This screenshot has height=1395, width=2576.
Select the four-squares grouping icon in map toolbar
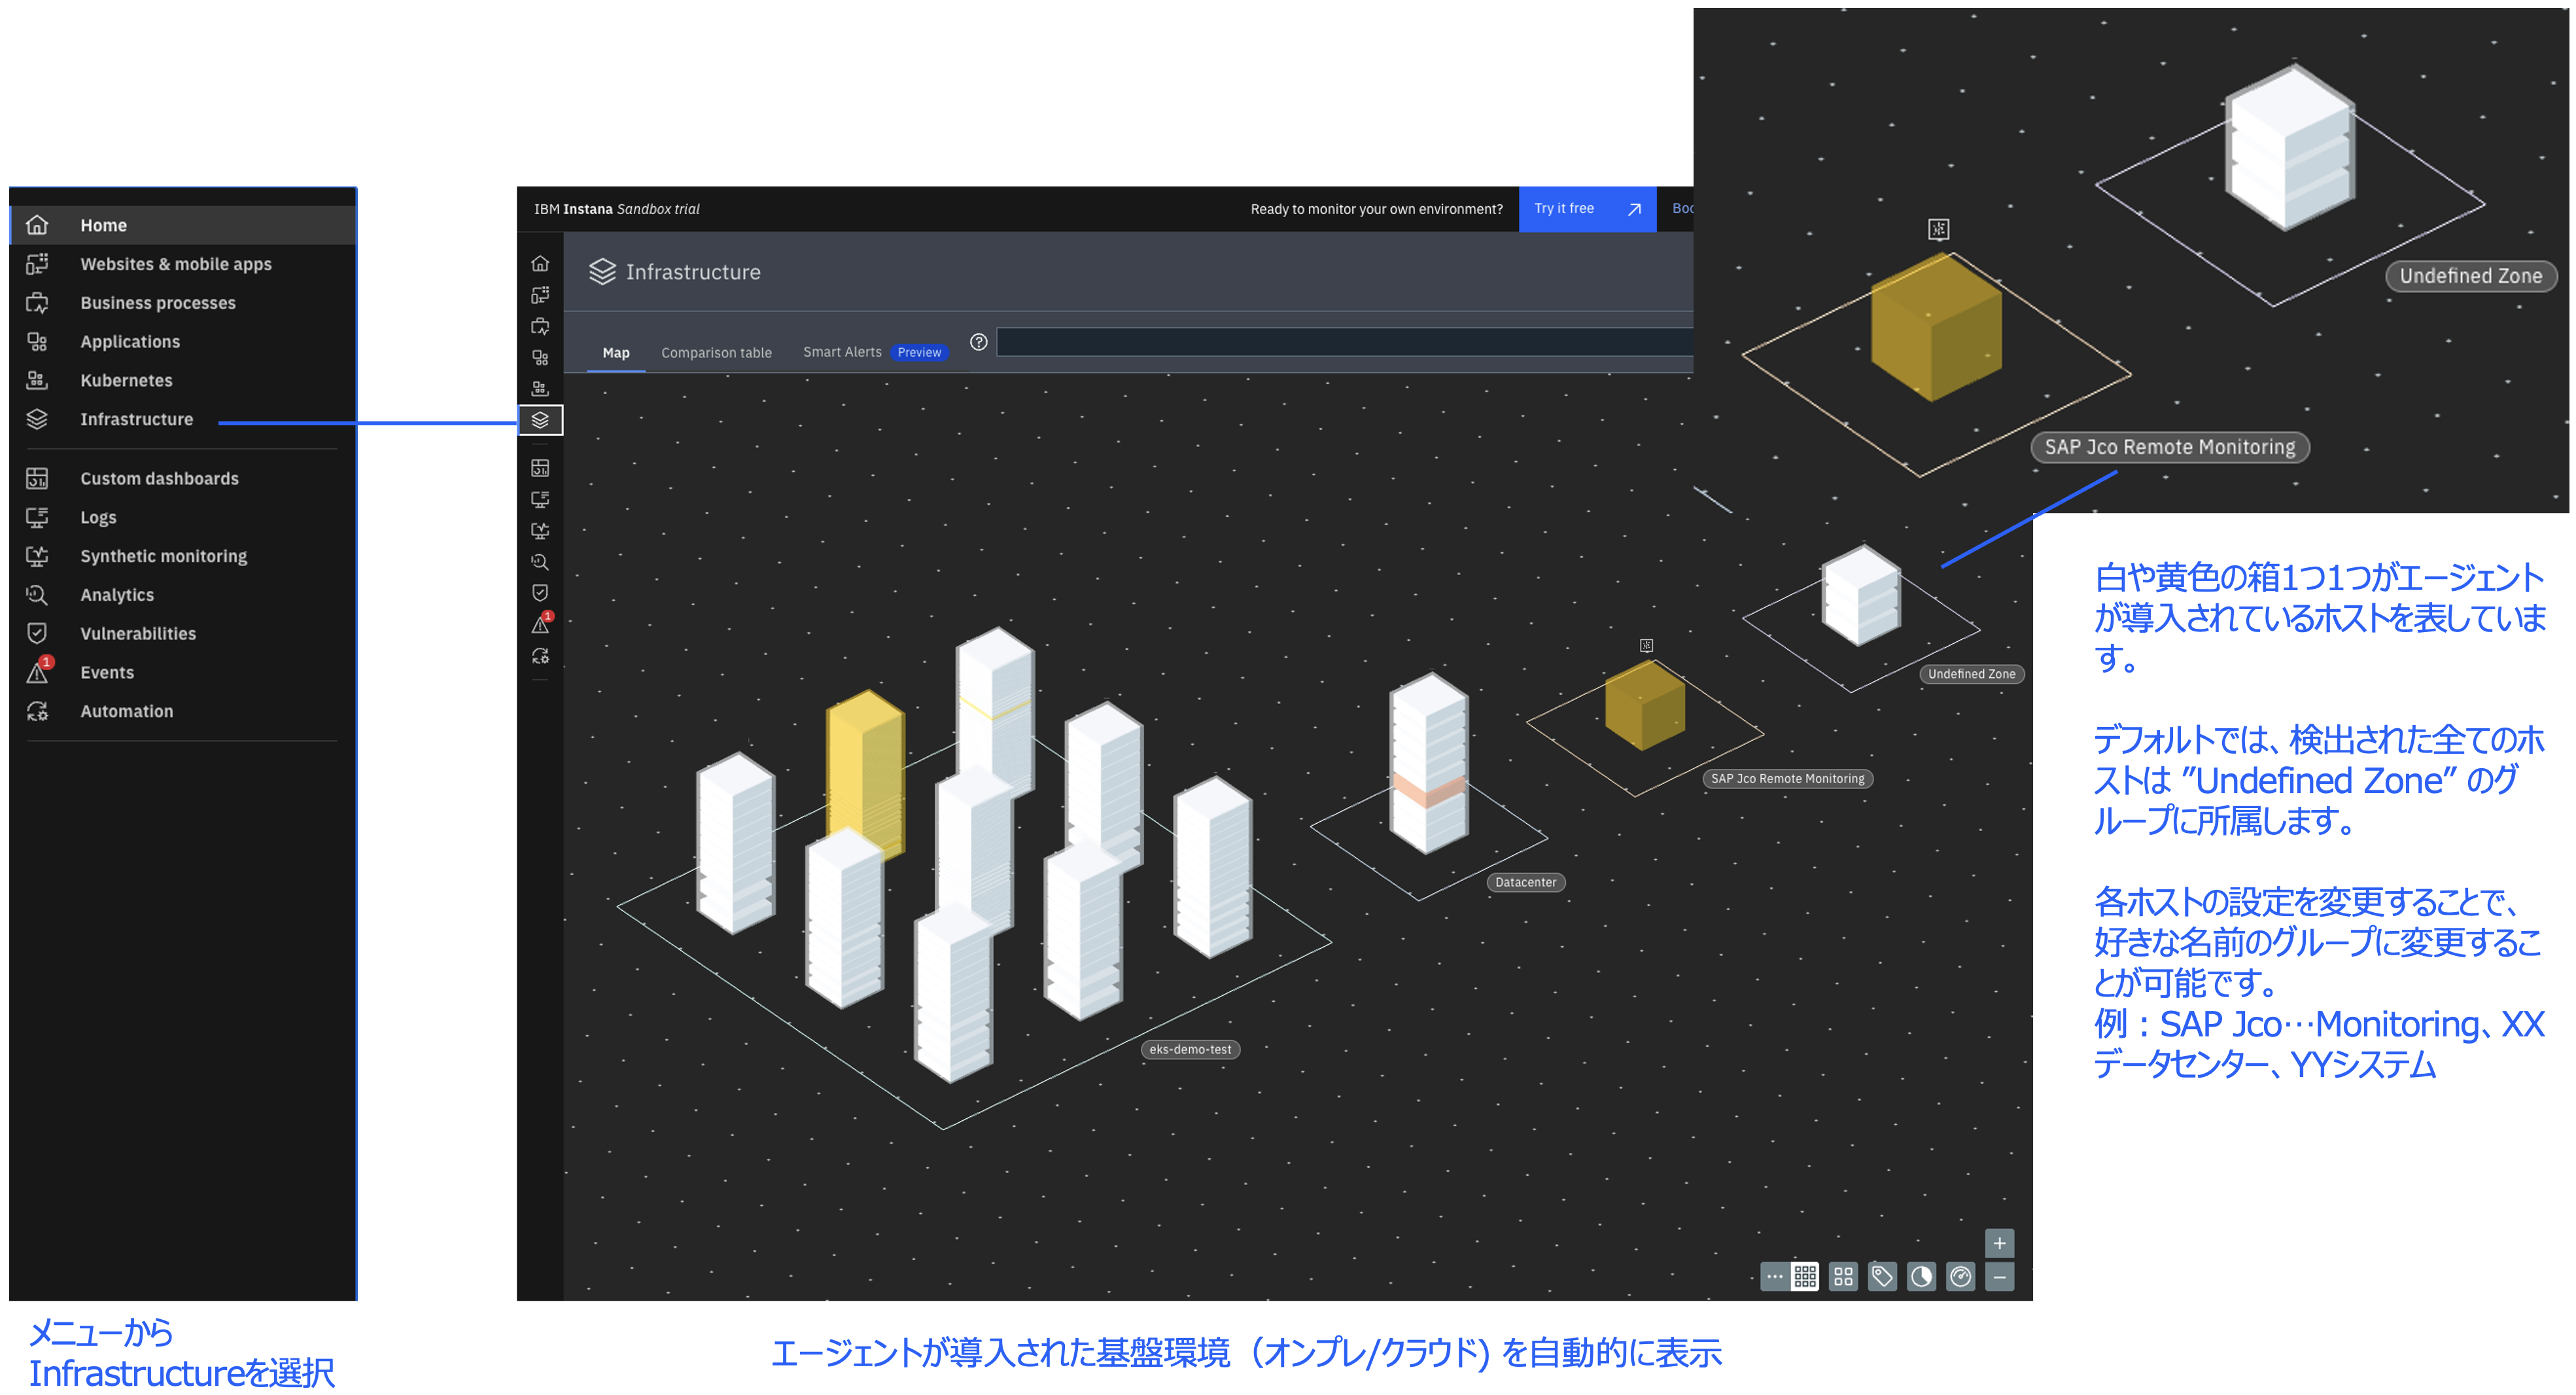click(x=1843, y=1276)
